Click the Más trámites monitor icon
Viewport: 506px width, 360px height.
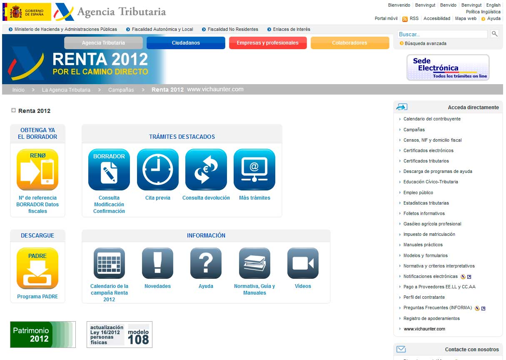(254, 170)
